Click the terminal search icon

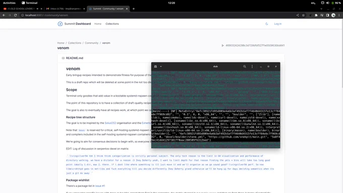click(x=245, y=67)
